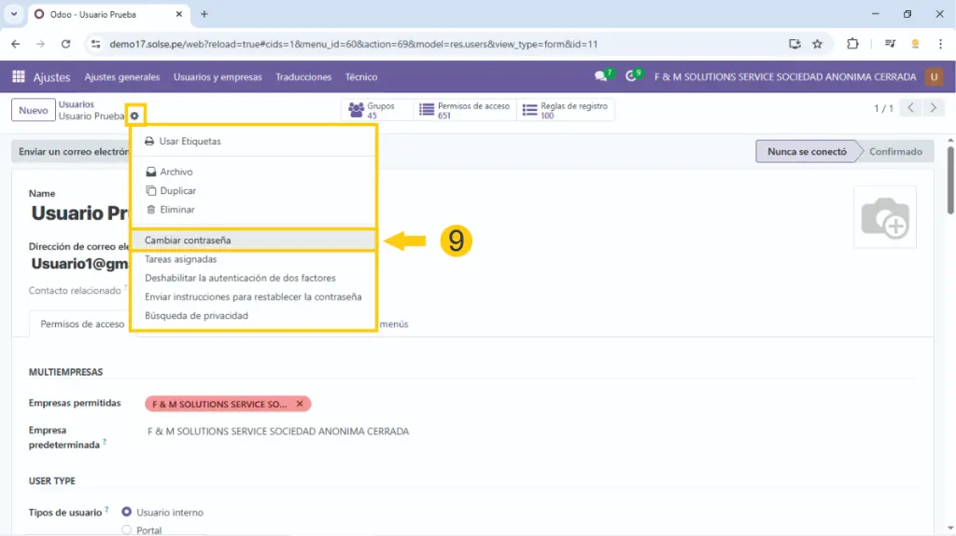Switch to the Permisos de acceso tab
This screenshot has width=956, height=536.
tap(83, 324)
